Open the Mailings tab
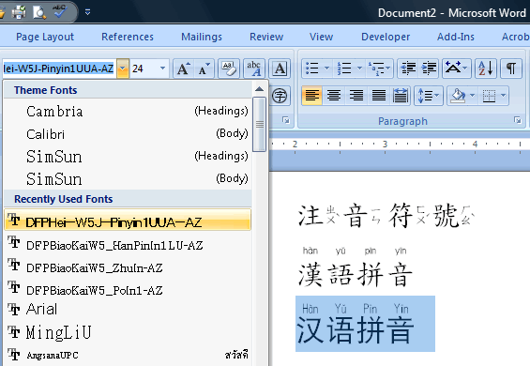 [202, 37]
